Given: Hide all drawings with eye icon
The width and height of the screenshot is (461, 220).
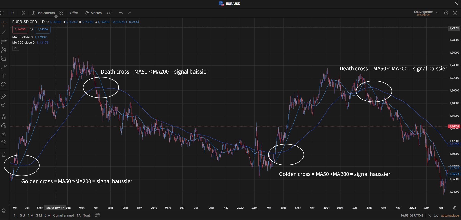Looking at the screenshot, I should (4, 142).
